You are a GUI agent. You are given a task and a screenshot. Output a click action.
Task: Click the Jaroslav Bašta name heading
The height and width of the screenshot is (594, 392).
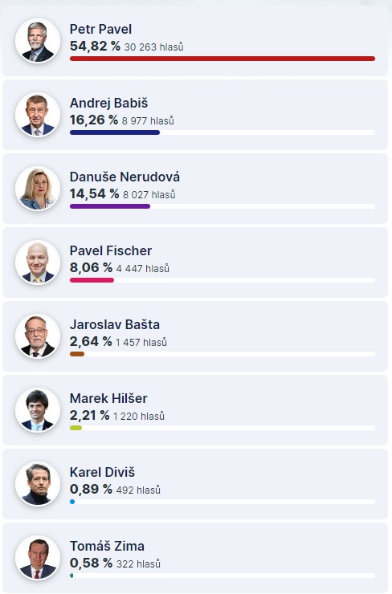click(x=115, y=324)
